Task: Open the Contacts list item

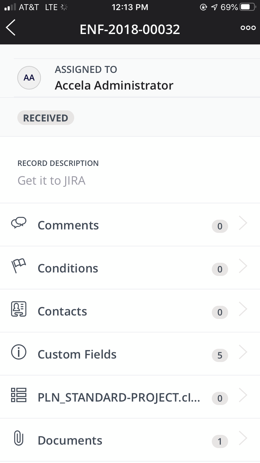Action: 62,311
